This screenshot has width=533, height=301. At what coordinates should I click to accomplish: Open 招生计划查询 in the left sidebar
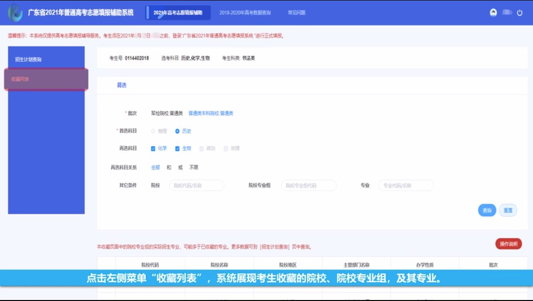click(x=28, y=60)
